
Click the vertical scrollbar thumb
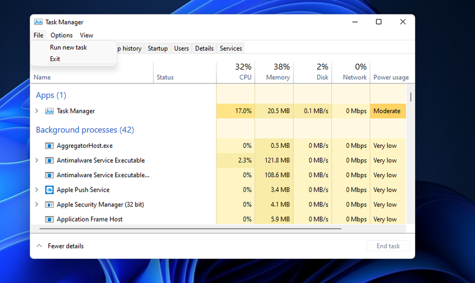(x=411, y=97)
